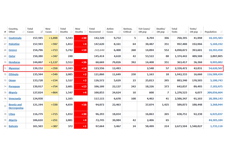The height and width of the screenshot is (155, 227).
Task: Click the sort arrows in Tests/1M pop header
Action: (x=201, y=32)
